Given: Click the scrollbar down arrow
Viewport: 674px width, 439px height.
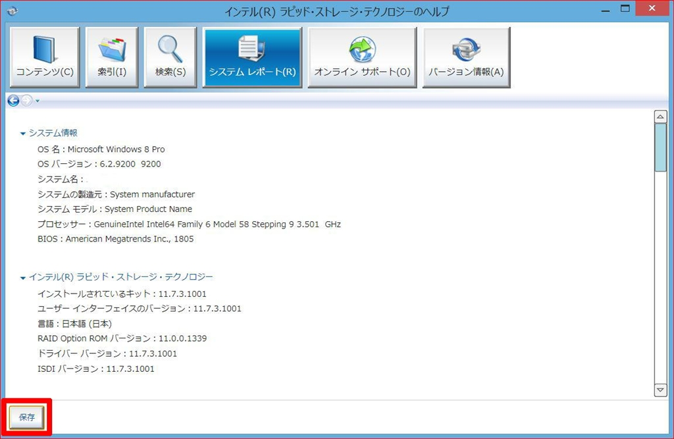Looking at the screenshot, I should click(x=660, y=390).
